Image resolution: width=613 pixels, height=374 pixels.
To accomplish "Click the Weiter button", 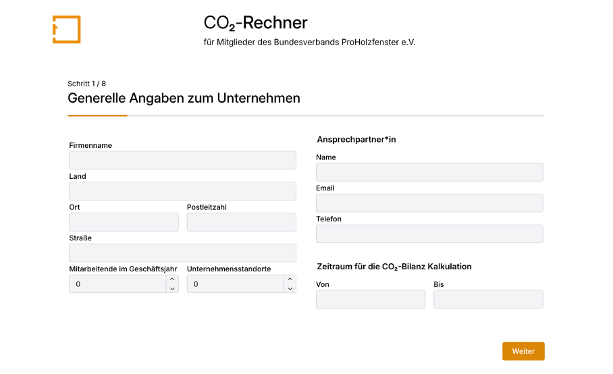I will [x=523, y=351].
